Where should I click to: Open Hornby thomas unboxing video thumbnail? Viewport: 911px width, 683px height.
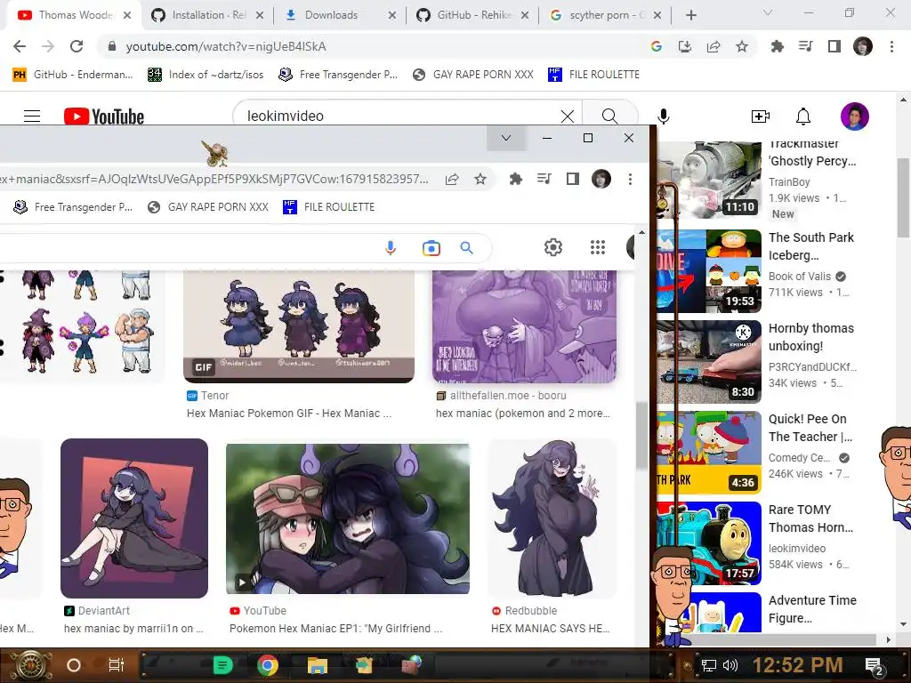point(709,361)
